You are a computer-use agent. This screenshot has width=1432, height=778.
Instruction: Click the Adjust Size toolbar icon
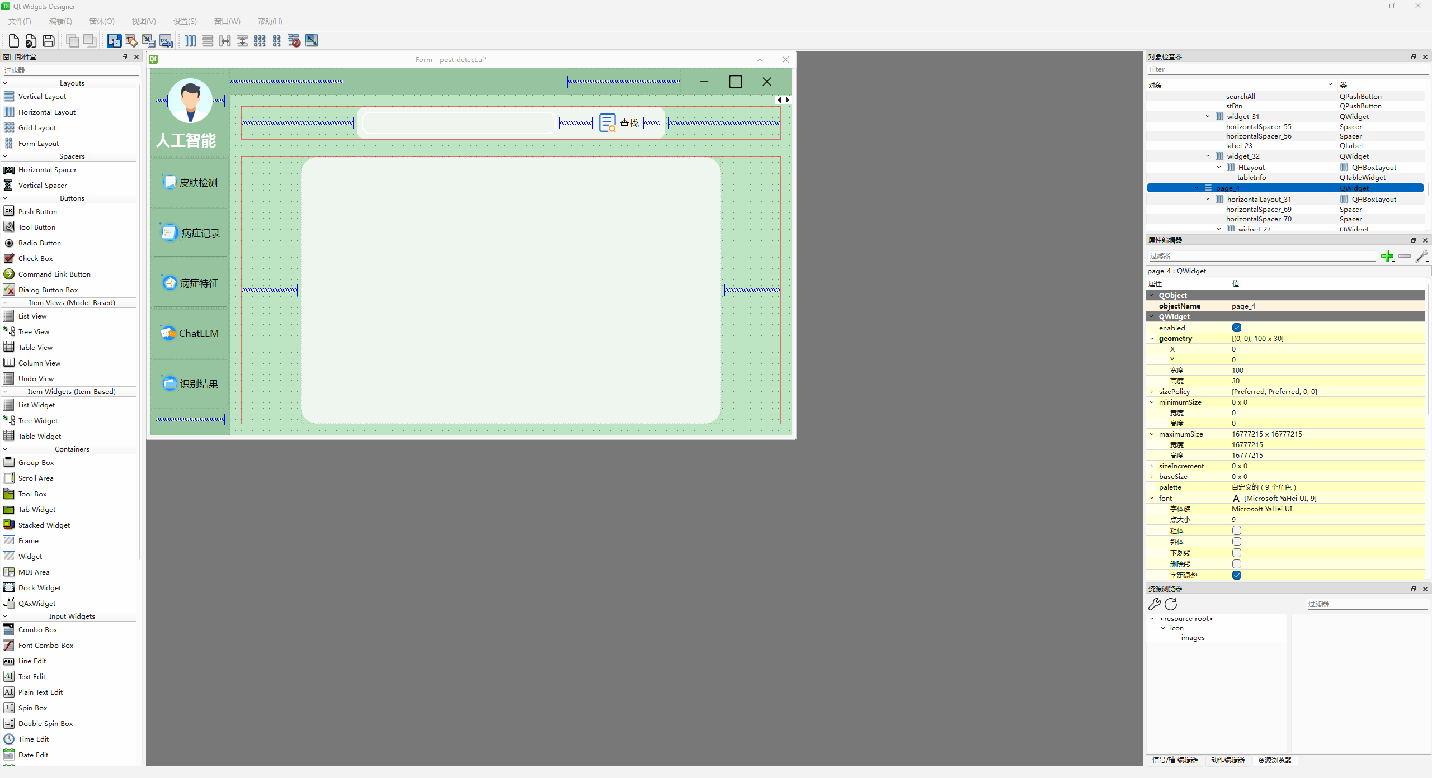tap(312, 41)
